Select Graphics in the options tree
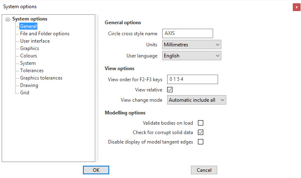Viewport: 301px width, 178px height. [30, 48]
